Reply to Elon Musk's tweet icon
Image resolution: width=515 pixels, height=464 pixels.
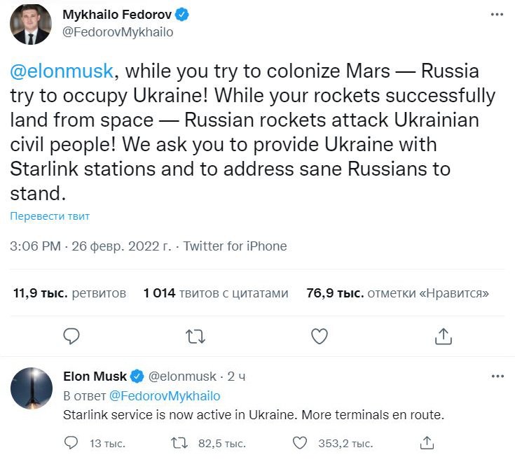point(71,442)
